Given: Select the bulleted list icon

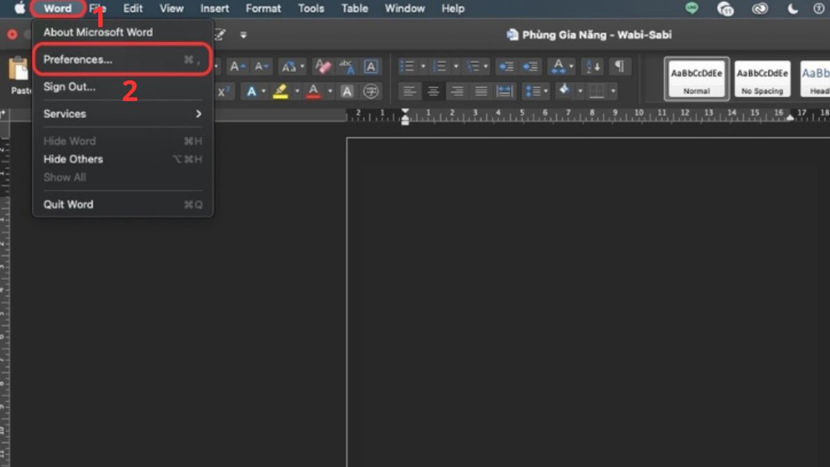Looking at the screenshot, I should point(408,66).
